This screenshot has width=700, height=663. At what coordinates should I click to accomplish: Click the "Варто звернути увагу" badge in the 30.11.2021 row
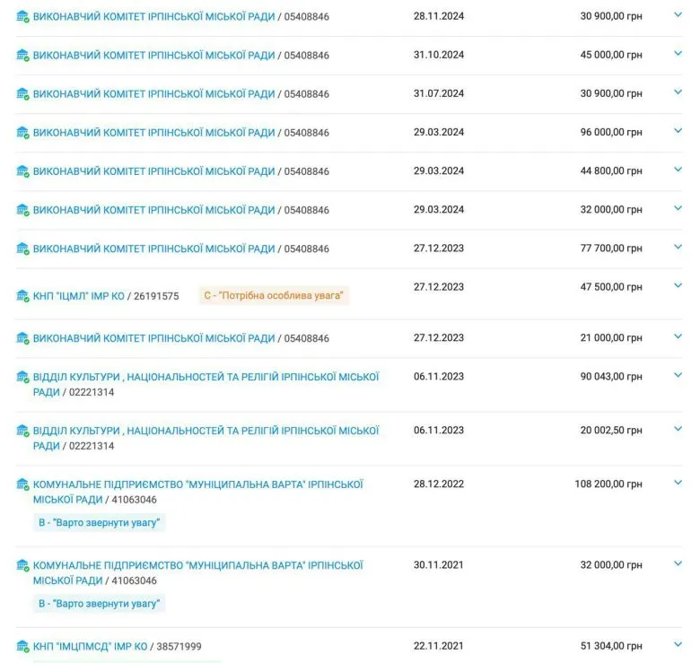(100, 604)
